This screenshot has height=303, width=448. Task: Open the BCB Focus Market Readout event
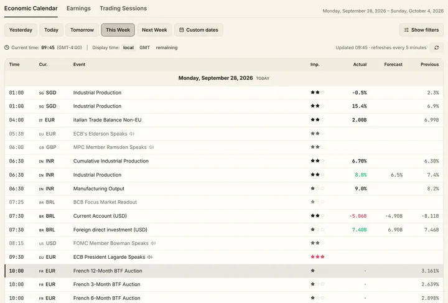[x=105, y=202]
